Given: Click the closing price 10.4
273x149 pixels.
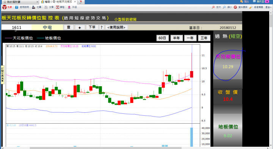Looking at the screenshot, I should pos(228,99).
